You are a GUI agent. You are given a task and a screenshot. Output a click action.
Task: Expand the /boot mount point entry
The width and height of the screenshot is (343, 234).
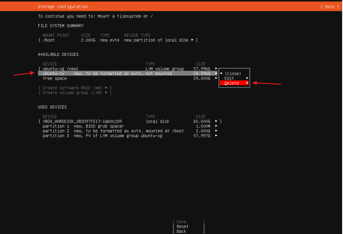coord(118,40)
